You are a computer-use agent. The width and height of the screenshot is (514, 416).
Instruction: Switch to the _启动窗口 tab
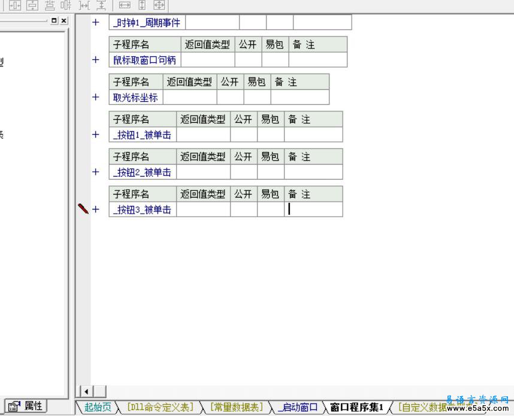click(x=298, y=407)
